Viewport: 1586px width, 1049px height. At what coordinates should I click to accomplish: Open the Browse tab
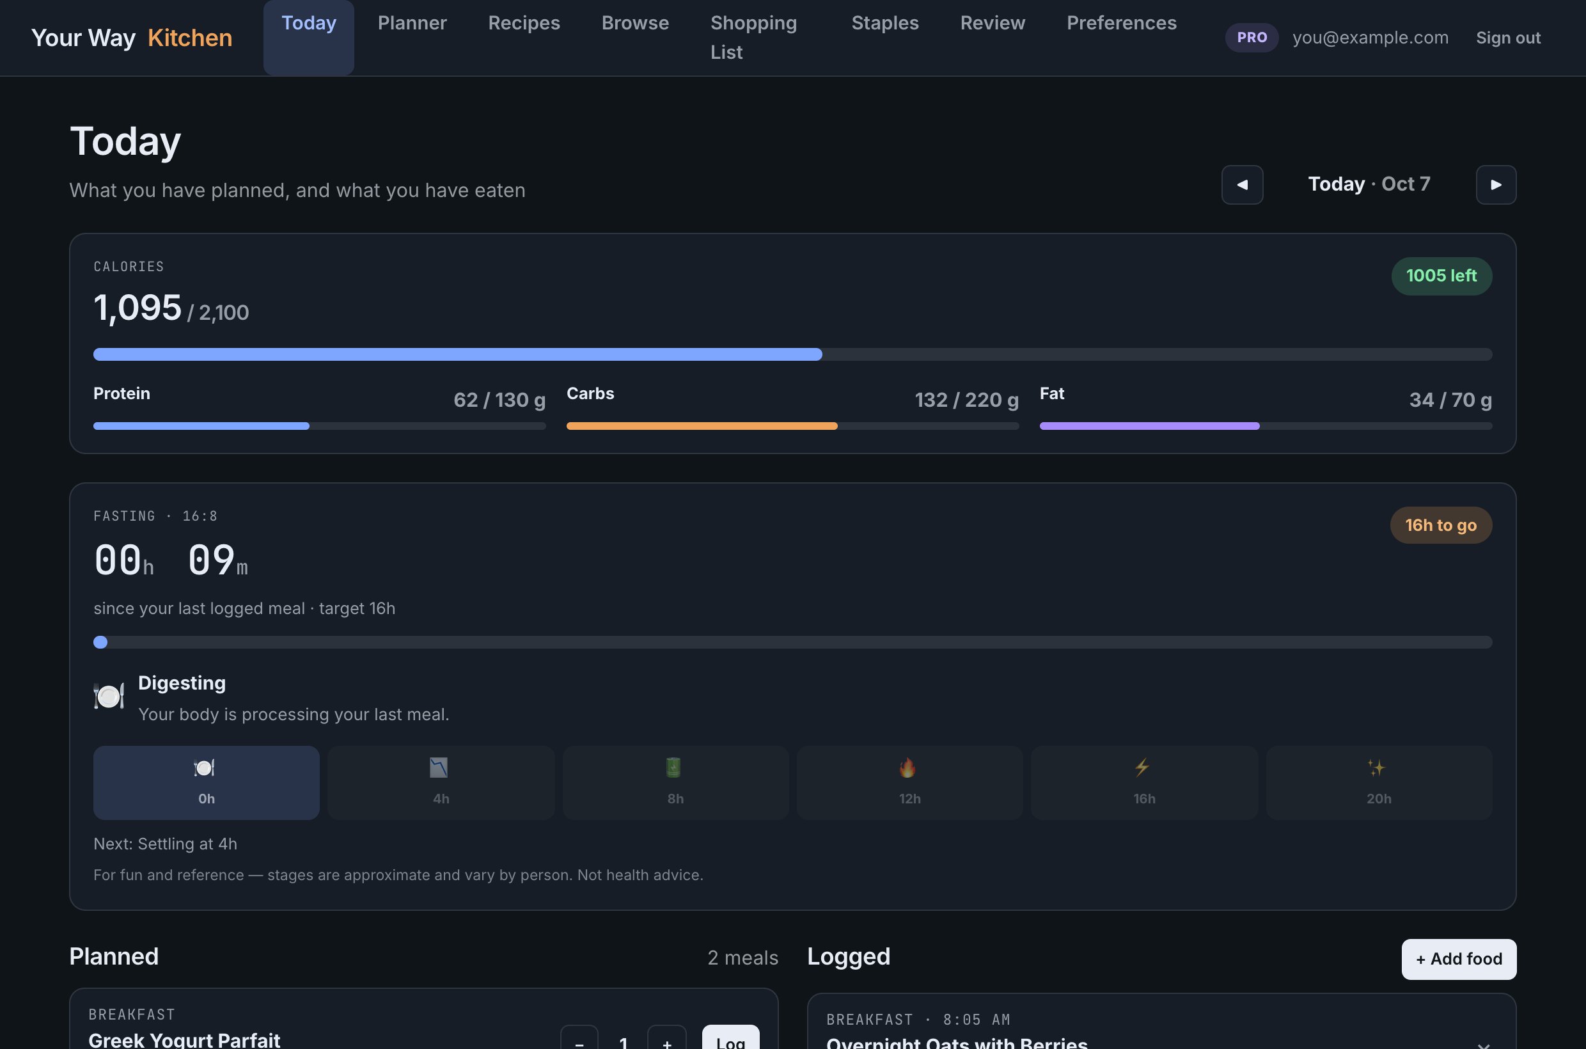click(635, 23)
